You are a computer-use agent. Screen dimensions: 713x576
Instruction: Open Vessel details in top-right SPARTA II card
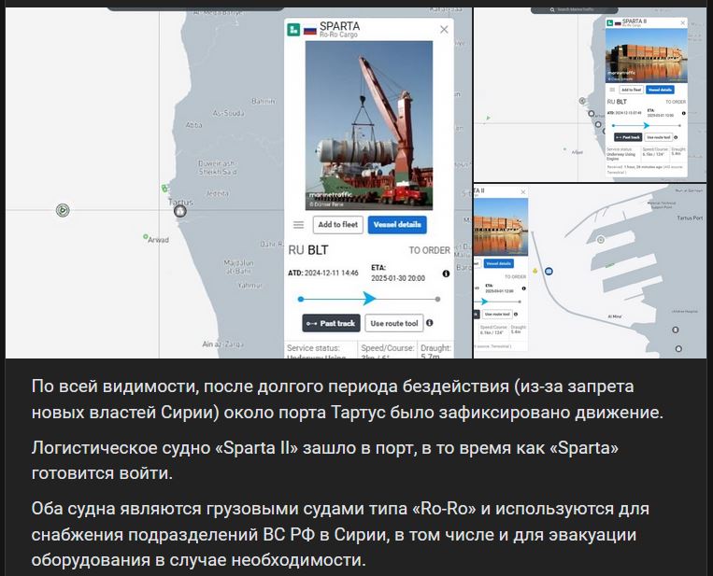click(659, 90)
